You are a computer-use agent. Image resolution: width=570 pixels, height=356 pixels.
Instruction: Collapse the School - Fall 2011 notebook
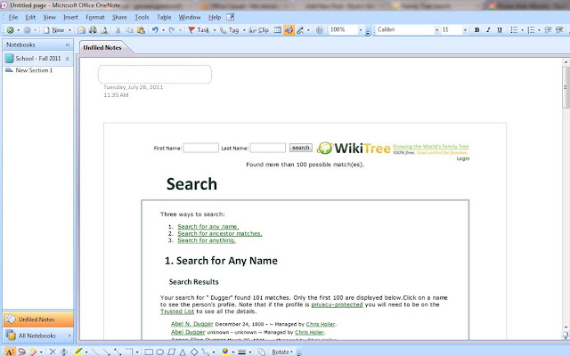pos(68,59)
